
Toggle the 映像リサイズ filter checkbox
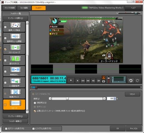[5, 94]
